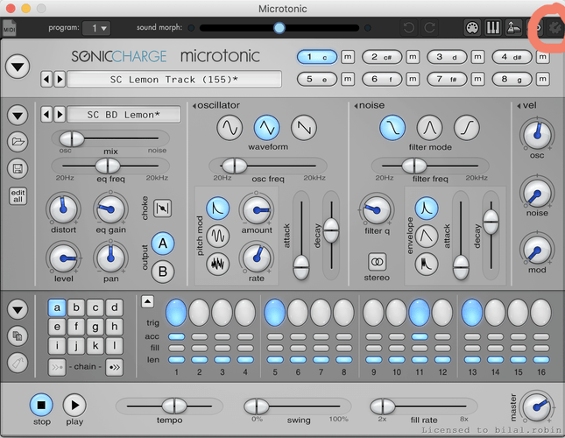Click the osc freq slider handle

pos(235,166)
